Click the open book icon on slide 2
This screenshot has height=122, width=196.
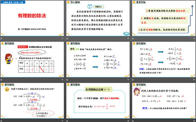[90, 6]
